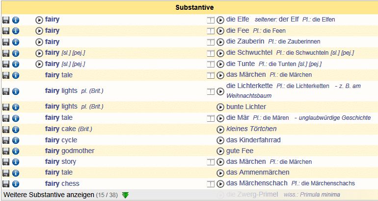The width and height of the screenshot is (378, 201).
Task: Play English audio for fairy – die Zauberin
Action: click(39, 42)
